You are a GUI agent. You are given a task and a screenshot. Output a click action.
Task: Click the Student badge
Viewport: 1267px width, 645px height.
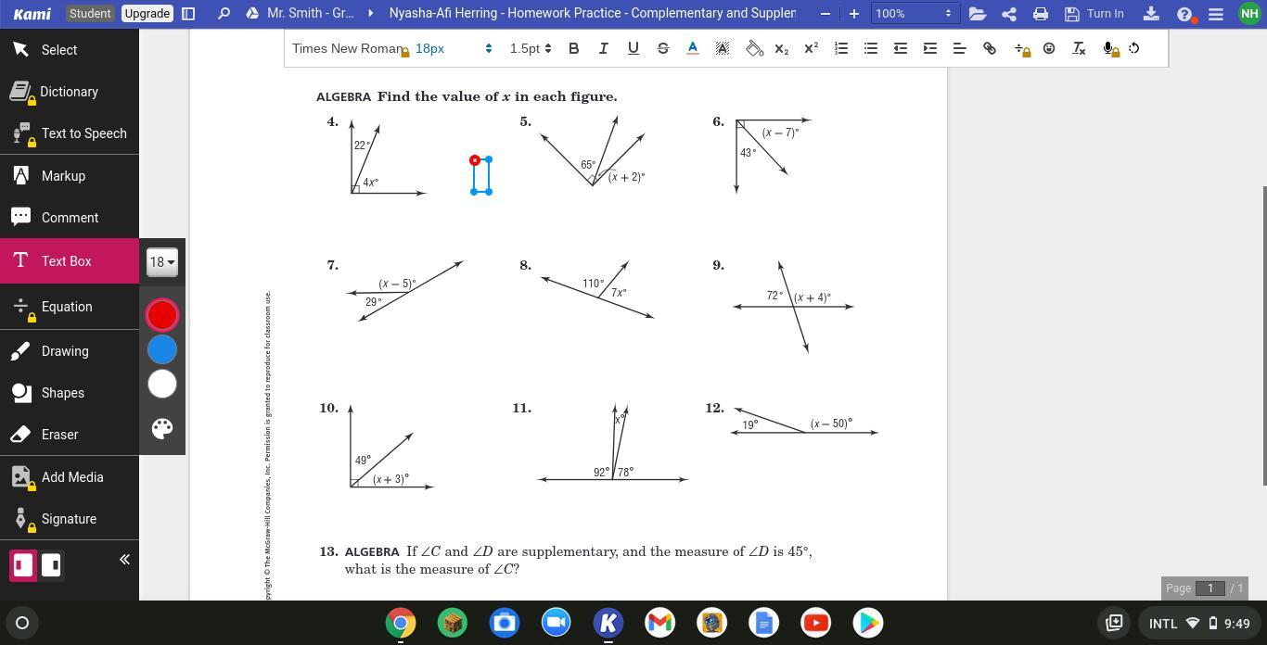(90, 14)
